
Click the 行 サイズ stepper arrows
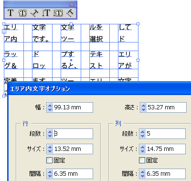tap(50, 149)
